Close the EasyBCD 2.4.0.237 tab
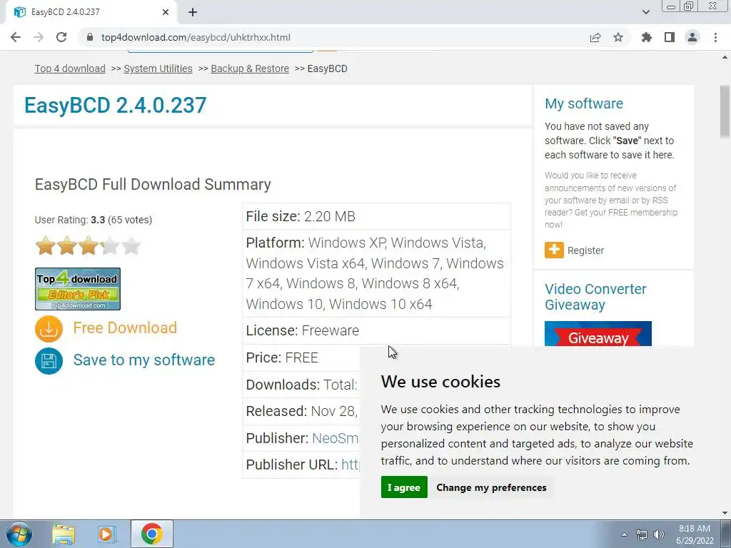The image size is (731, 548). coord(166,12)
